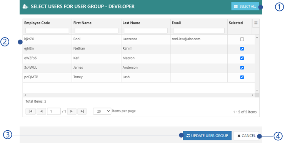
Task: Open the grid column menu icon
Action: click(256, 23)
